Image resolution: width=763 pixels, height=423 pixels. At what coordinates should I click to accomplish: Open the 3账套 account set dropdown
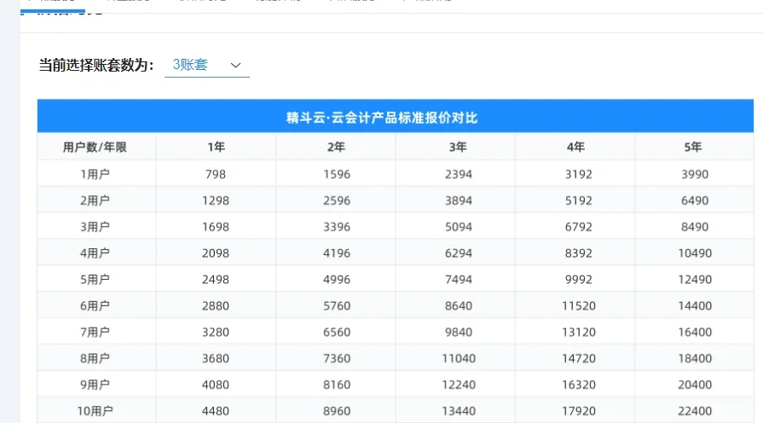(x=207, y=65)
